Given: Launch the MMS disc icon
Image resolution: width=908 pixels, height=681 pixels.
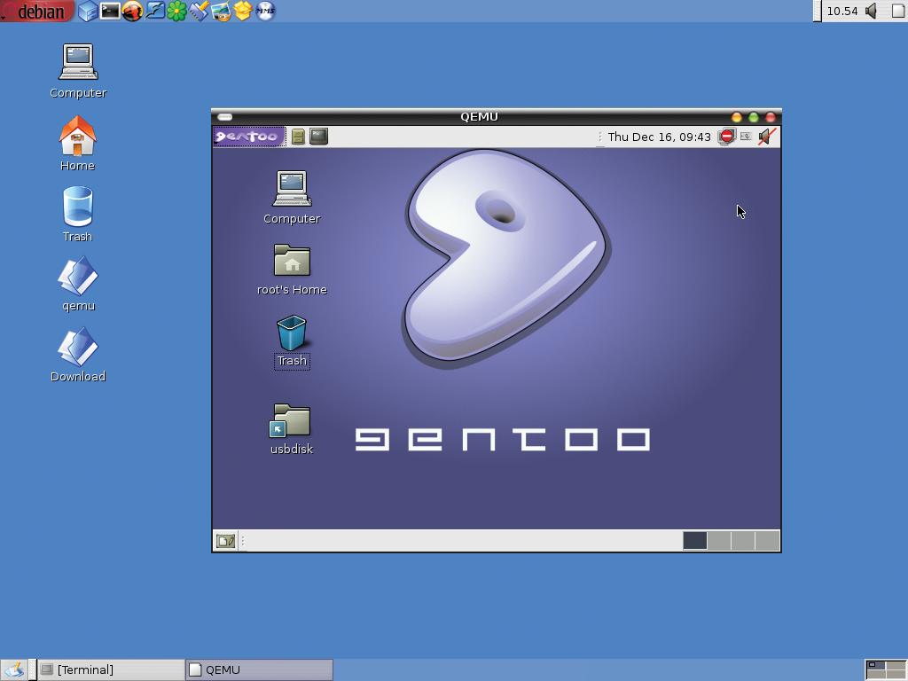Looking at the screenshot, I should click(x=264, y=11).
